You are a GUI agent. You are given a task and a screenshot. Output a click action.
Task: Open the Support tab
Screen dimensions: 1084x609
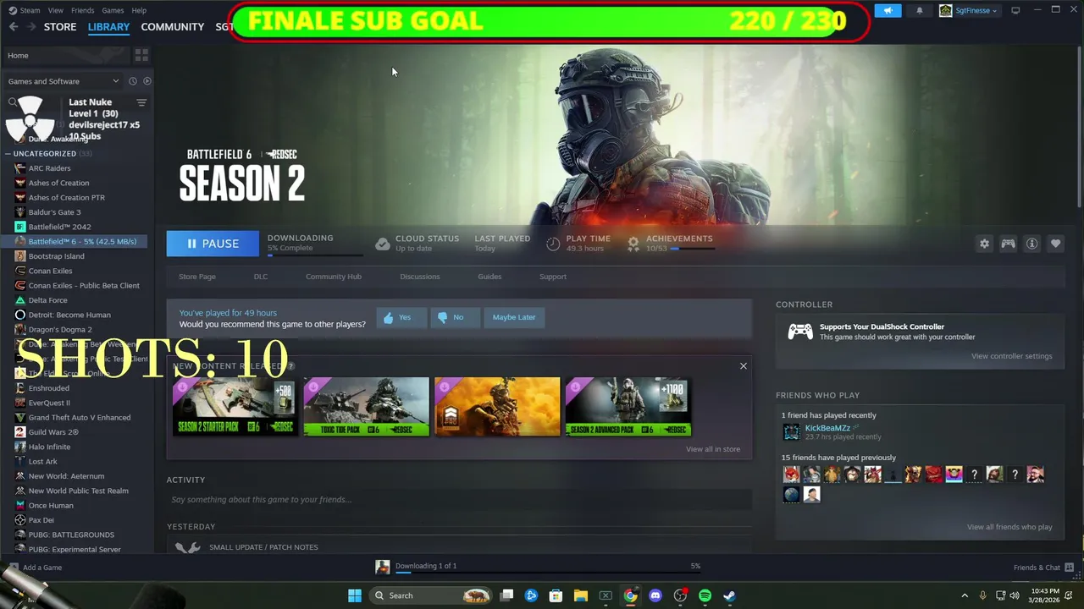pos(553,277)
